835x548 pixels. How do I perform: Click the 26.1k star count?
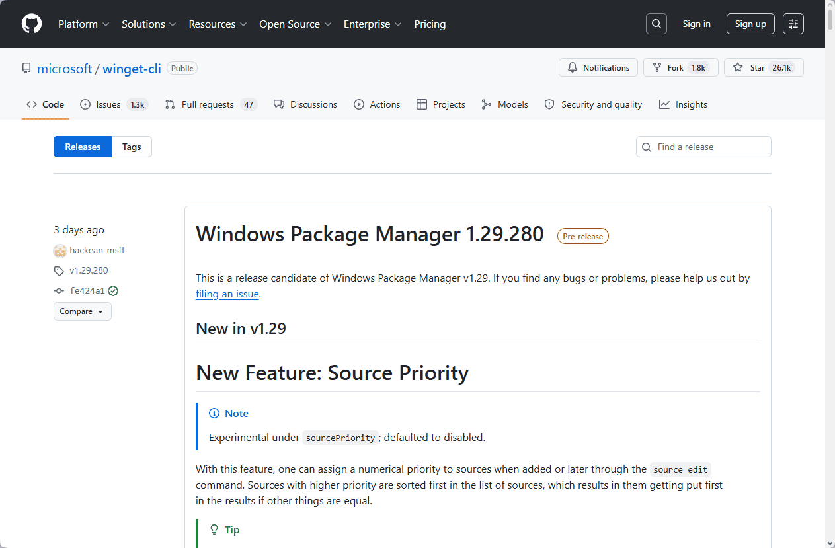point(781,67)
